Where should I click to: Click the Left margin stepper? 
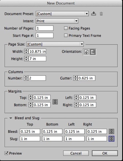pyautogui.click(x=76, y=97)
